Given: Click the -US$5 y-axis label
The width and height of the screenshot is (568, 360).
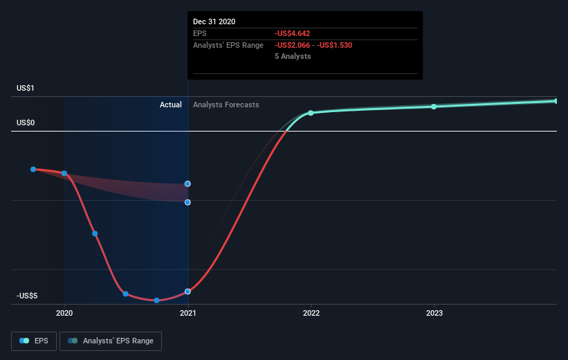Looking at the screenshot, I should coord(27,296).
